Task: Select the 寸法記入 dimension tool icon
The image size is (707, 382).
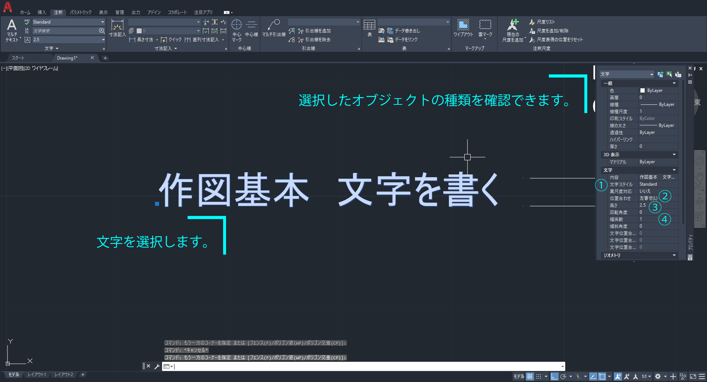Action: [117, 28]
